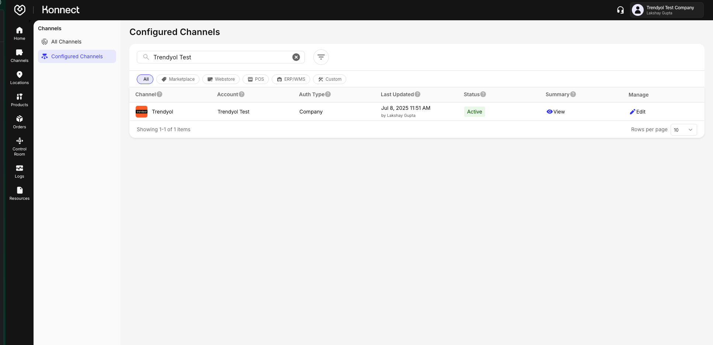Edit the Trendyol channel configuration

click(x=637, y=112)
